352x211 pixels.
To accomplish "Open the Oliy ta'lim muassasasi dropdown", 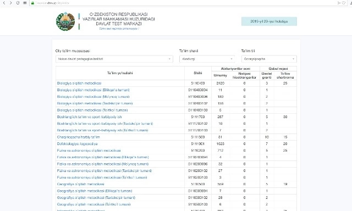I will [x=114, y=59].
